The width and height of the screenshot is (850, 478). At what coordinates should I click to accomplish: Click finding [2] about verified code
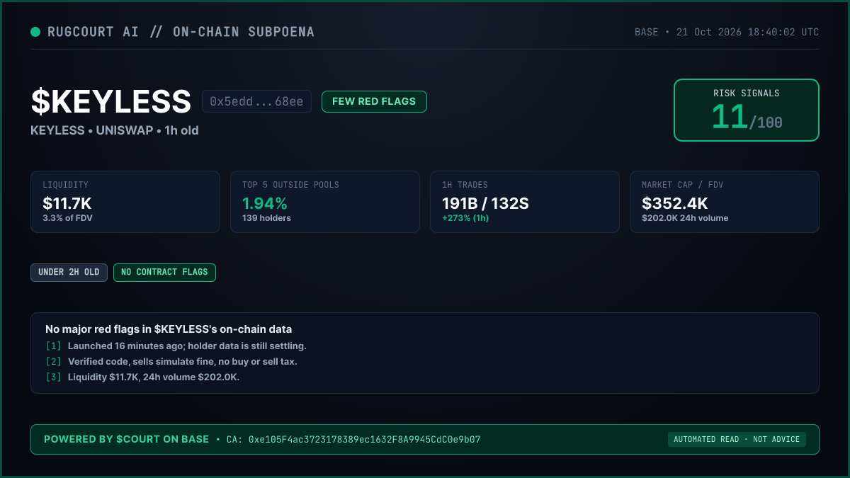tap(171, 362)
